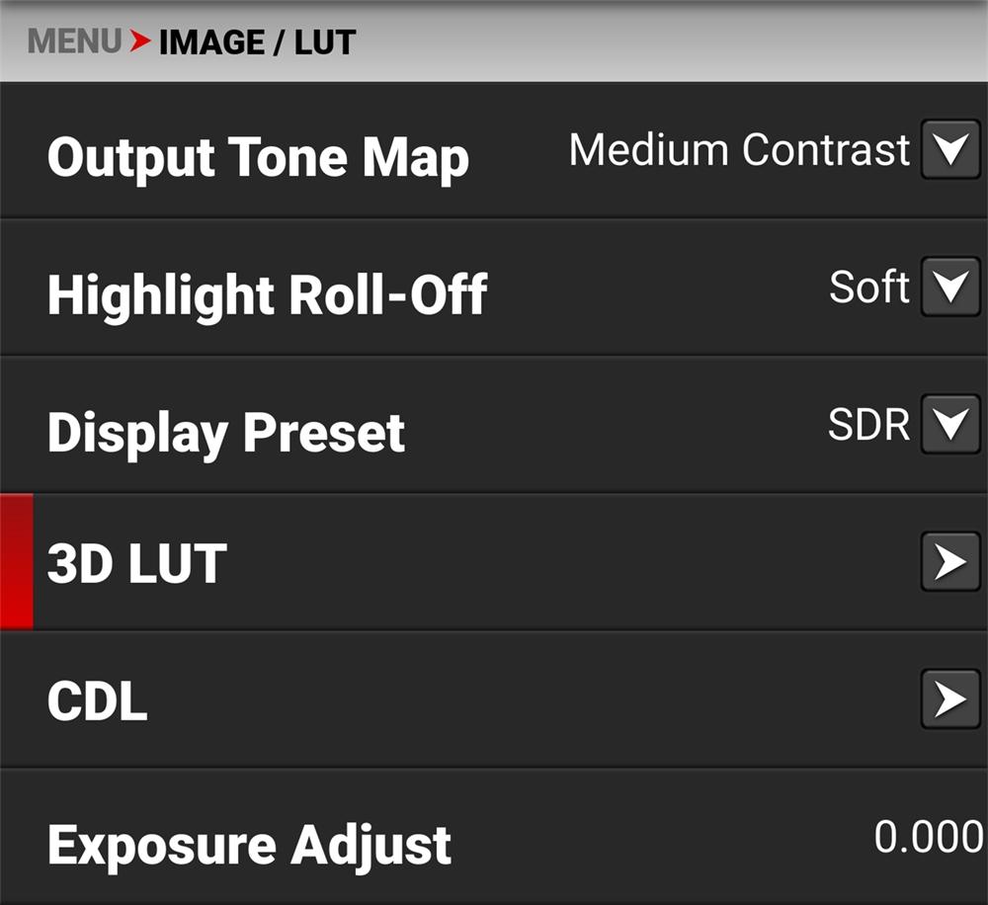988x905 pixels.
Task: Select the Medium Contrast value
Action: (738, 150)
